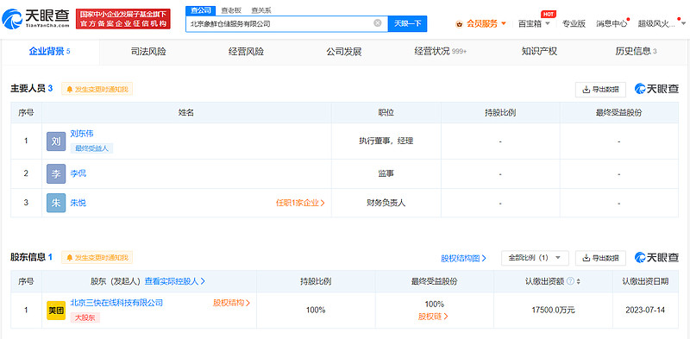Viewport: 690px width, 339px height.
Task: Click the help icon beside 认缴出资额
Action: point(570,281)
